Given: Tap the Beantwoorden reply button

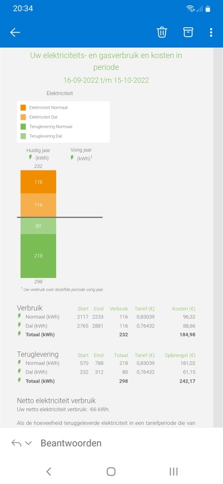Looking at the screenshot, I should pos(71,443).
